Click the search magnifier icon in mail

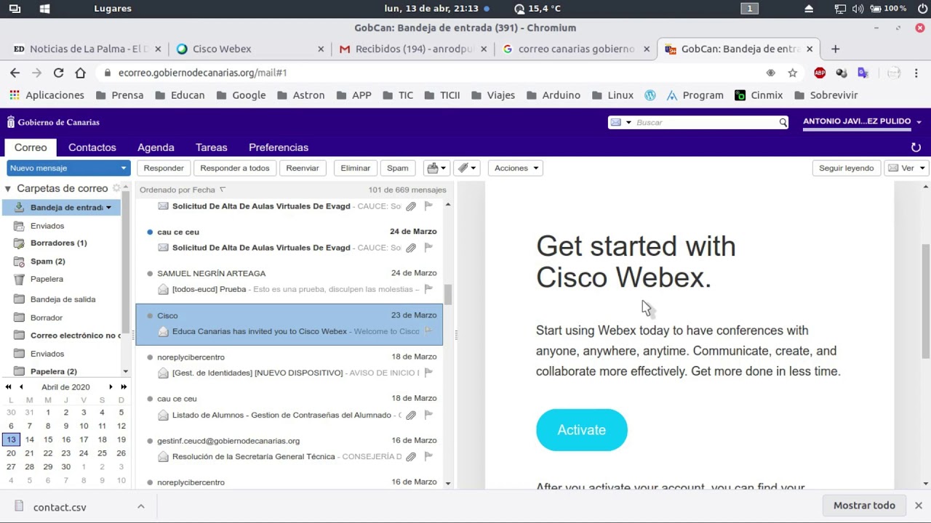click(x=783, y=122)
